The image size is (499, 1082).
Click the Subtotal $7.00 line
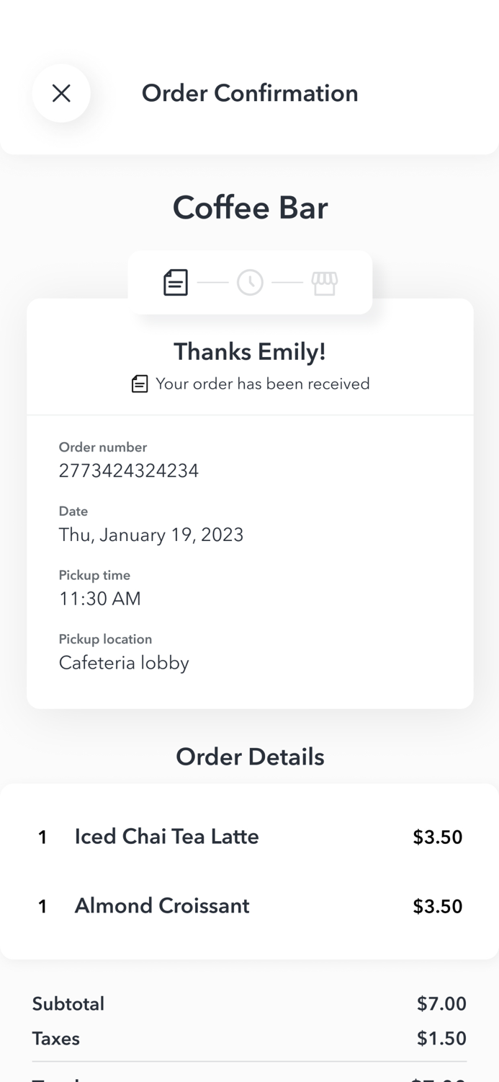click(248, 1003)
